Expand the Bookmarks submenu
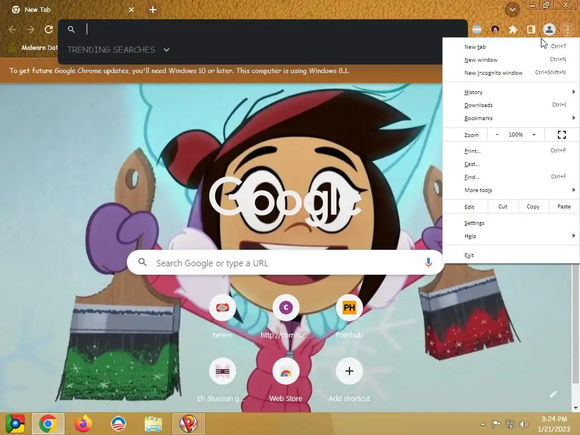Image resolution: width=580 pixels, height=435 pixels. click(x=511, y=118)
